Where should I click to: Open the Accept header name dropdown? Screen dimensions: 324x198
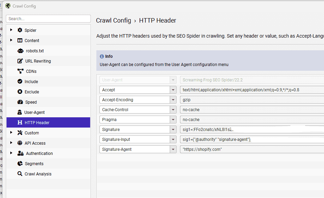[173, 90]
